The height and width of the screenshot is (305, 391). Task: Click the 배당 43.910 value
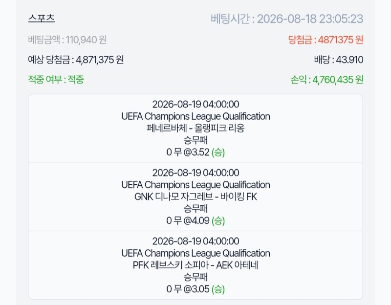[x=339, y=60]
